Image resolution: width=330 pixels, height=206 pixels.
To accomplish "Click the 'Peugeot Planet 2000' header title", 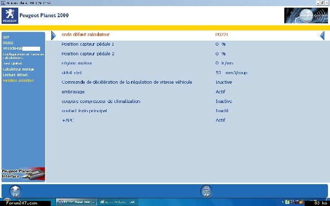I will [44, 15].
